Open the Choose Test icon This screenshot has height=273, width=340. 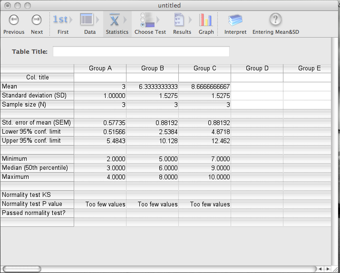pos(150,20)
